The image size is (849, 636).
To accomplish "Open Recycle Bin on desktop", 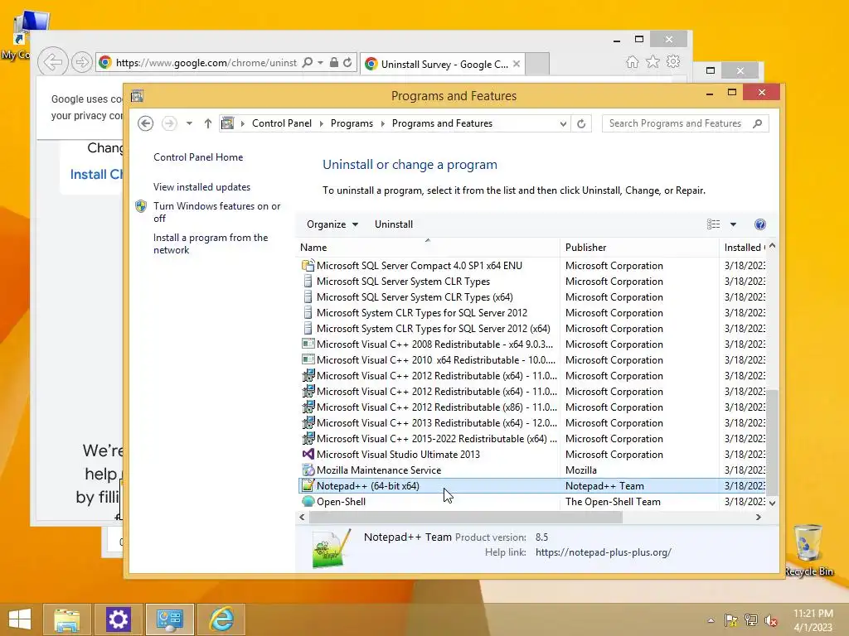I will click(x=809, y=550).
